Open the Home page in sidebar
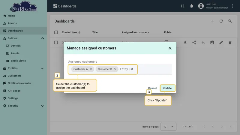The height and width of the screenshot is (135, 240). (x=23, y=16)
